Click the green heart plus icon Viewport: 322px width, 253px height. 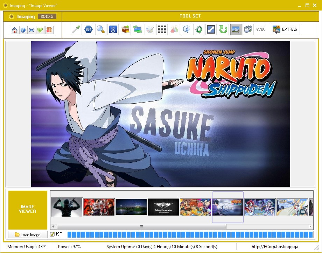40,30
